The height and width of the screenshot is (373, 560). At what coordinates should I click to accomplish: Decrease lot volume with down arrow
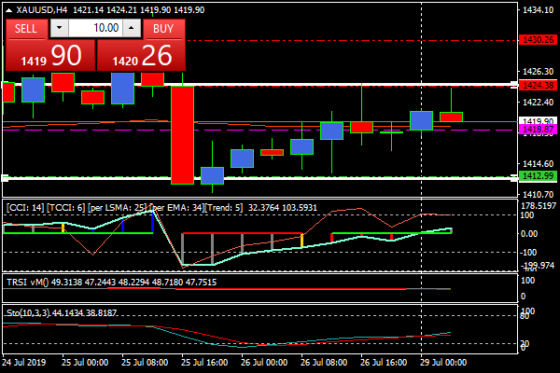pyautogui.click(x=59, y=28)
